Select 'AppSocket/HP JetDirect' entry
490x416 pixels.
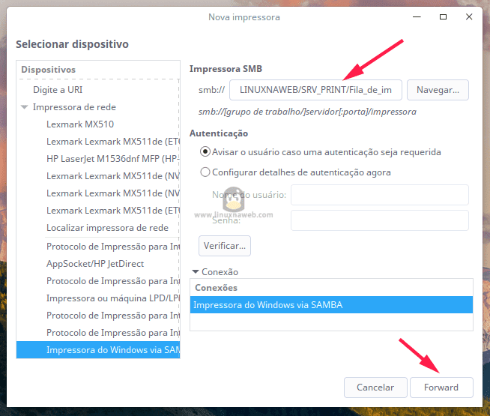(98, 264)
